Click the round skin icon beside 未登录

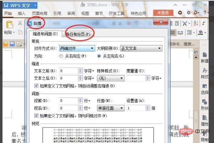[180, 13]
